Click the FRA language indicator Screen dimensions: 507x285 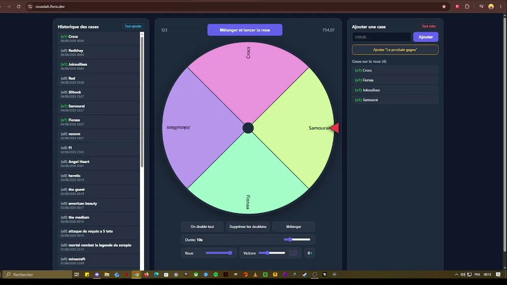pyautogui.click(x=477, y=274)
